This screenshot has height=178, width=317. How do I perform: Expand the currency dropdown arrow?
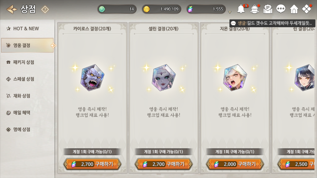click(230, 12)
